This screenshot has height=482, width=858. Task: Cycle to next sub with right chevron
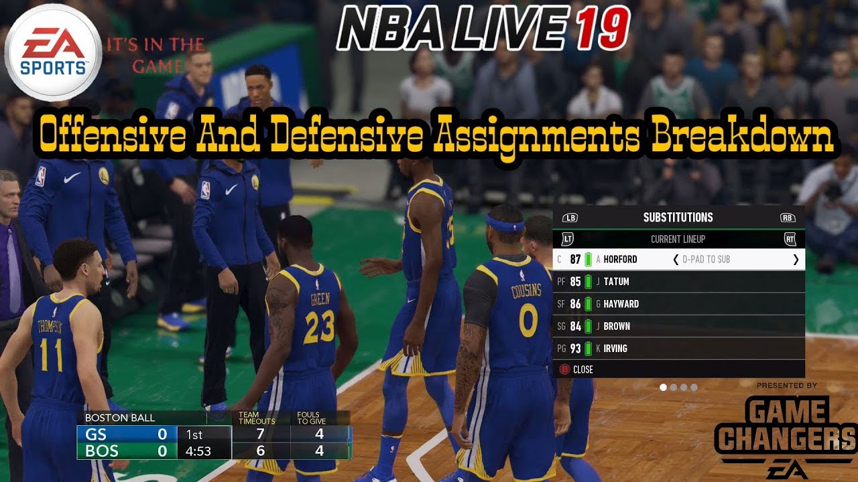[796, 260]
